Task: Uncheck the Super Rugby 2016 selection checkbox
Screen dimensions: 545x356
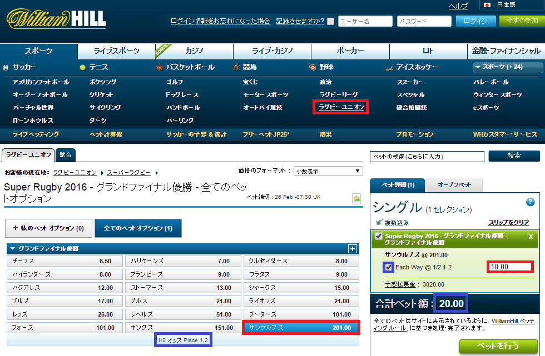Action: point(379,236)
